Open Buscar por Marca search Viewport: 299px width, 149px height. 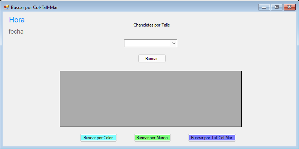click(152, 138)
